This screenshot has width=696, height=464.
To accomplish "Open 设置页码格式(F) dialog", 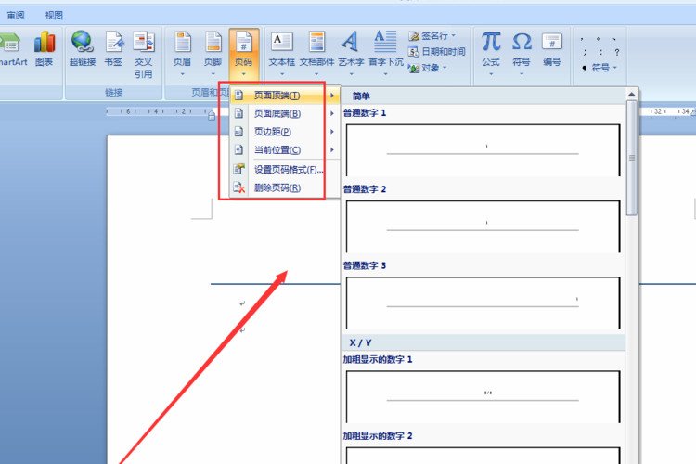I will [284, 170].
